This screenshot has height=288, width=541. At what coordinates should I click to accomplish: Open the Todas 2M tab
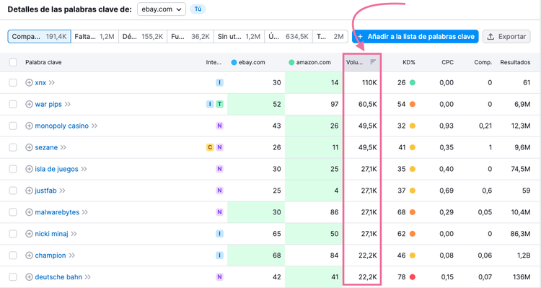[x=330, y=36]
